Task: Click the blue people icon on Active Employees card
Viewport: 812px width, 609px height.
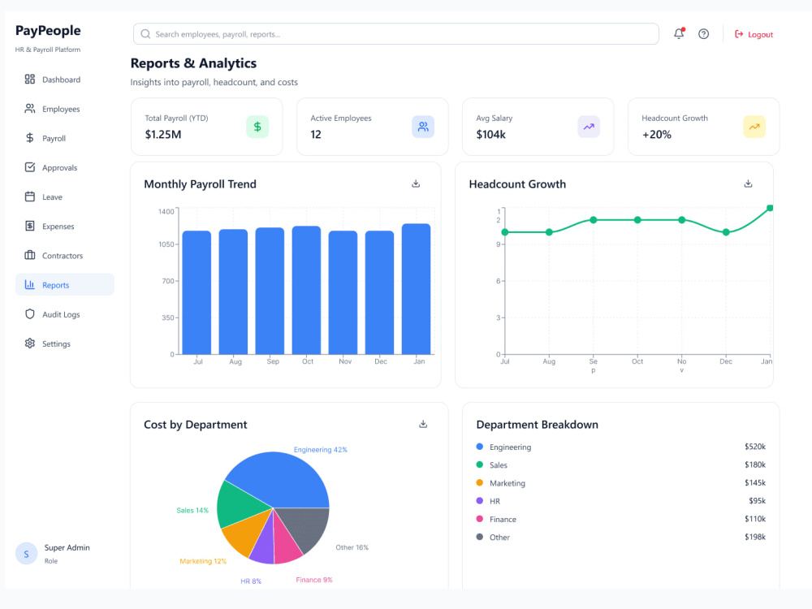Action: coord(423,127)
